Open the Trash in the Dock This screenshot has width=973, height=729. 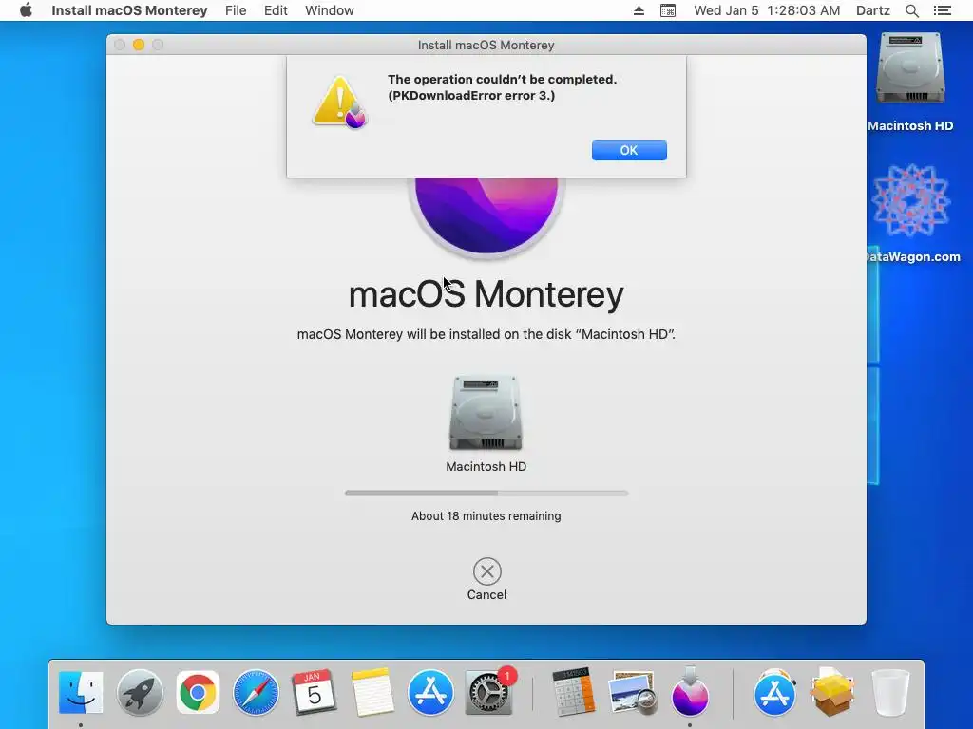890,692
